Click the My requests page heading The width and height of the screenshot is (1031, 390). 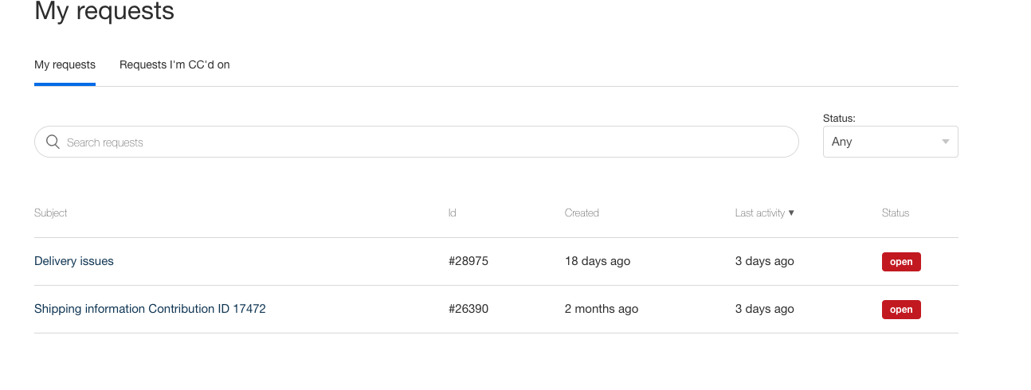[104, 12]
